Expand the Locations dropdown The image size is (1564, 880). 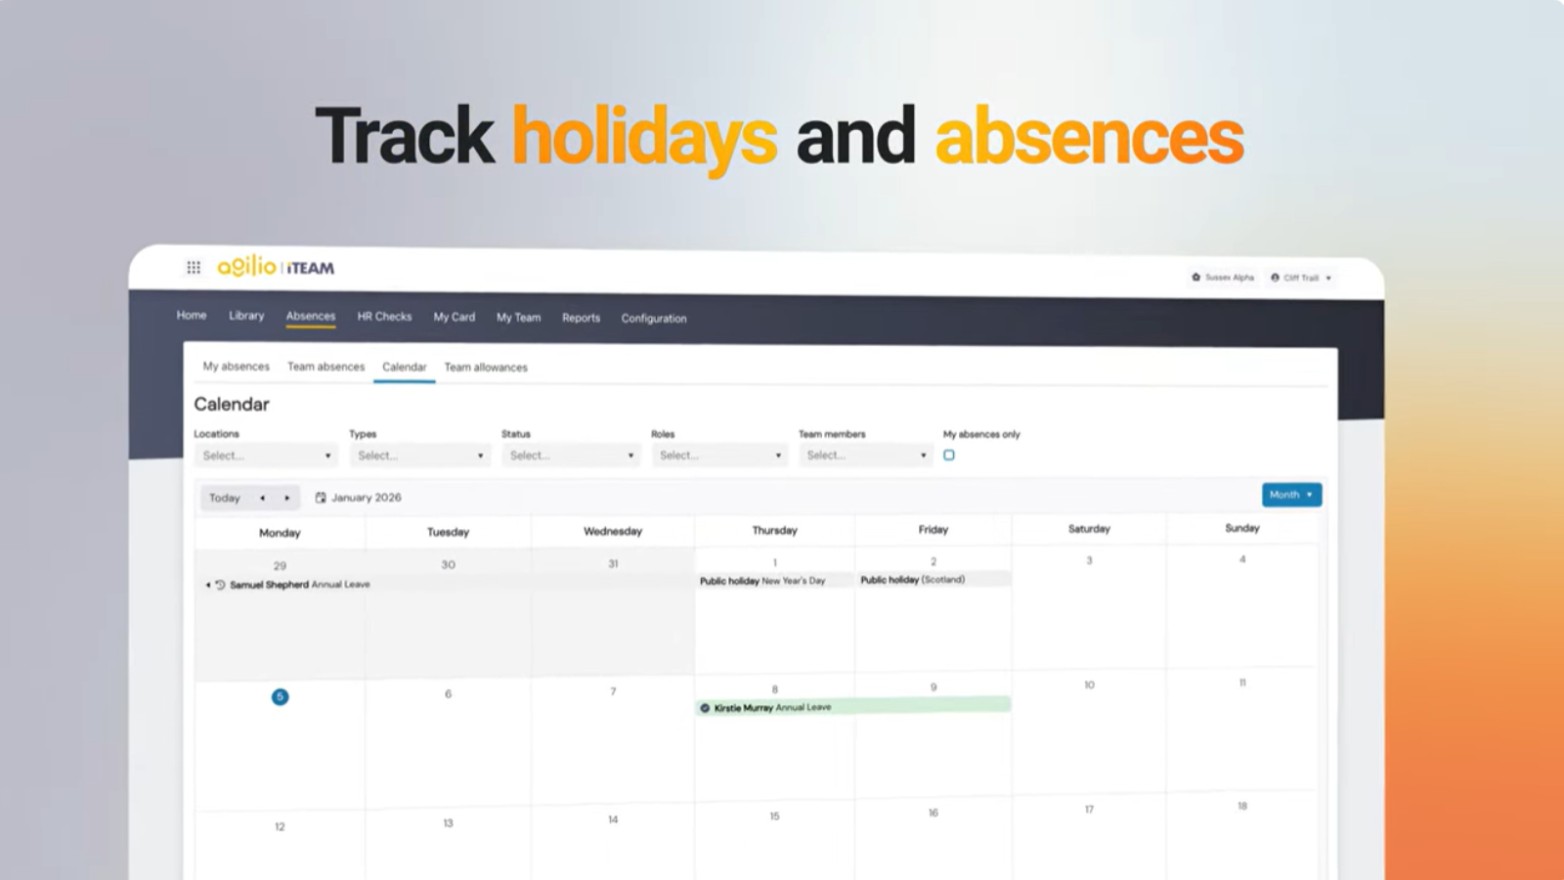click(267, 456)
